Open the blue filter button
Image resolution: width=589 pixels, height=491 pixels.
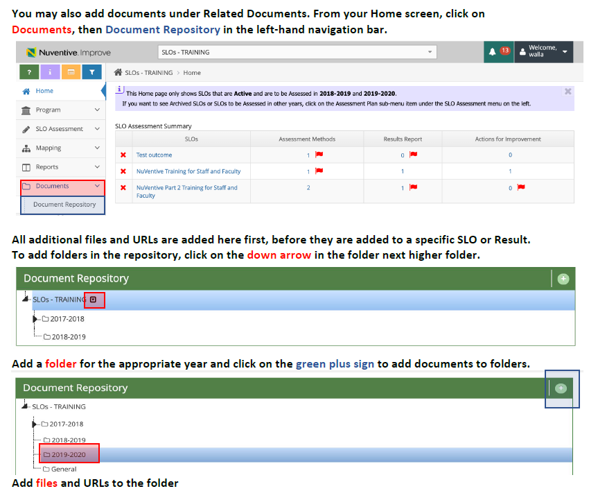91,71
